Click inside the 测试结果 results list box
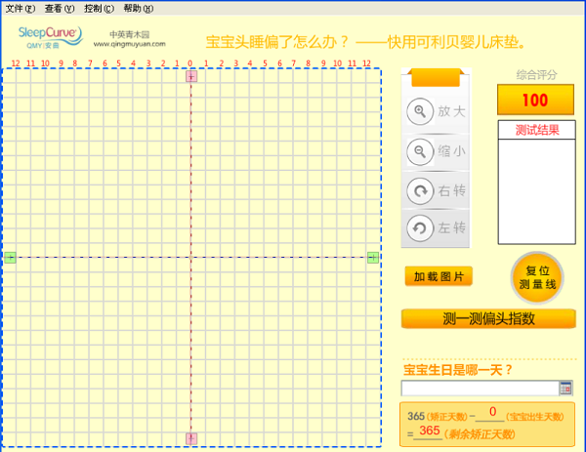The image size is (586, 452). coord(536,191)
